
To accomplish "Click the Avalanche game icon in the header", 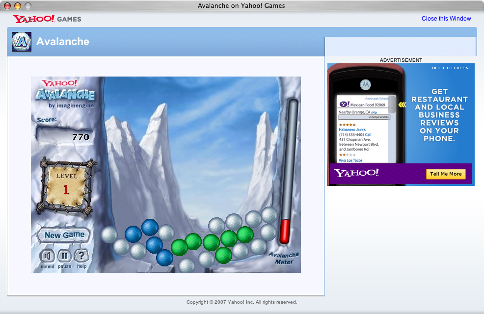I will pyautogui.click(x=22, y=42).
